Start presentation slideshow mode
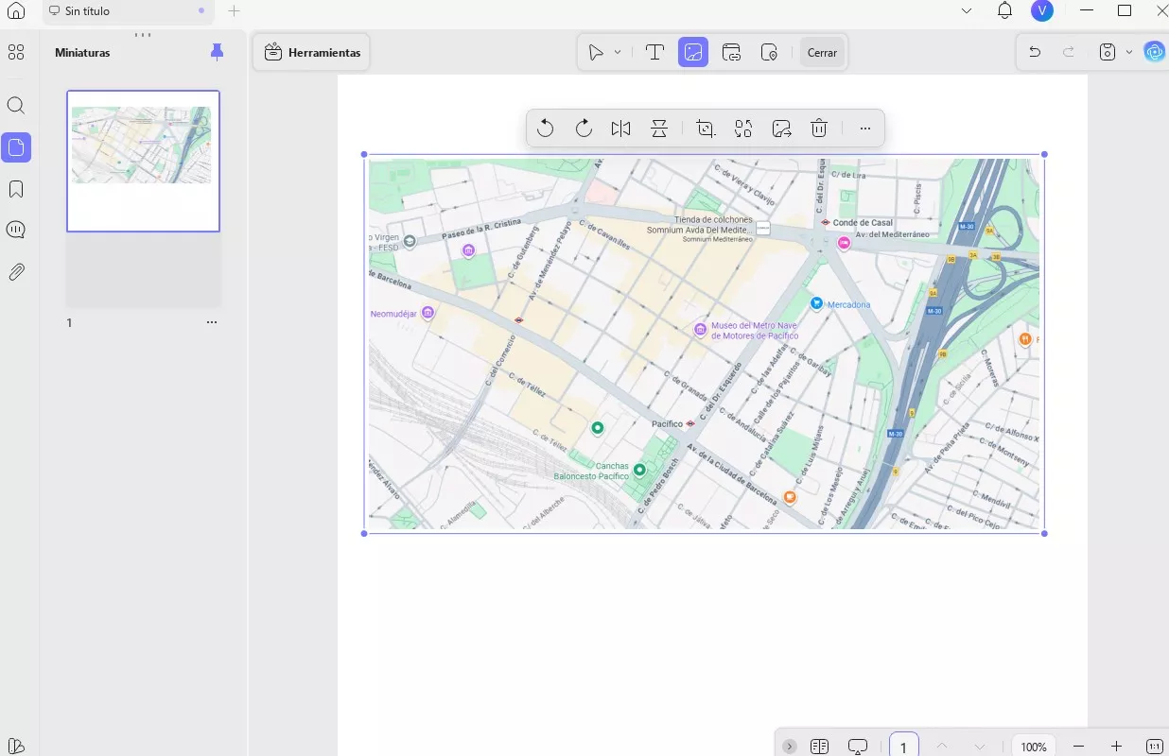This screenshot has height=756, width=1169. click(x=858, y=747)
